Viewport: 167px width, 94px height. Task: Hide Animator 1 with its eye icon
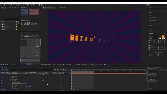coord(1,81)
